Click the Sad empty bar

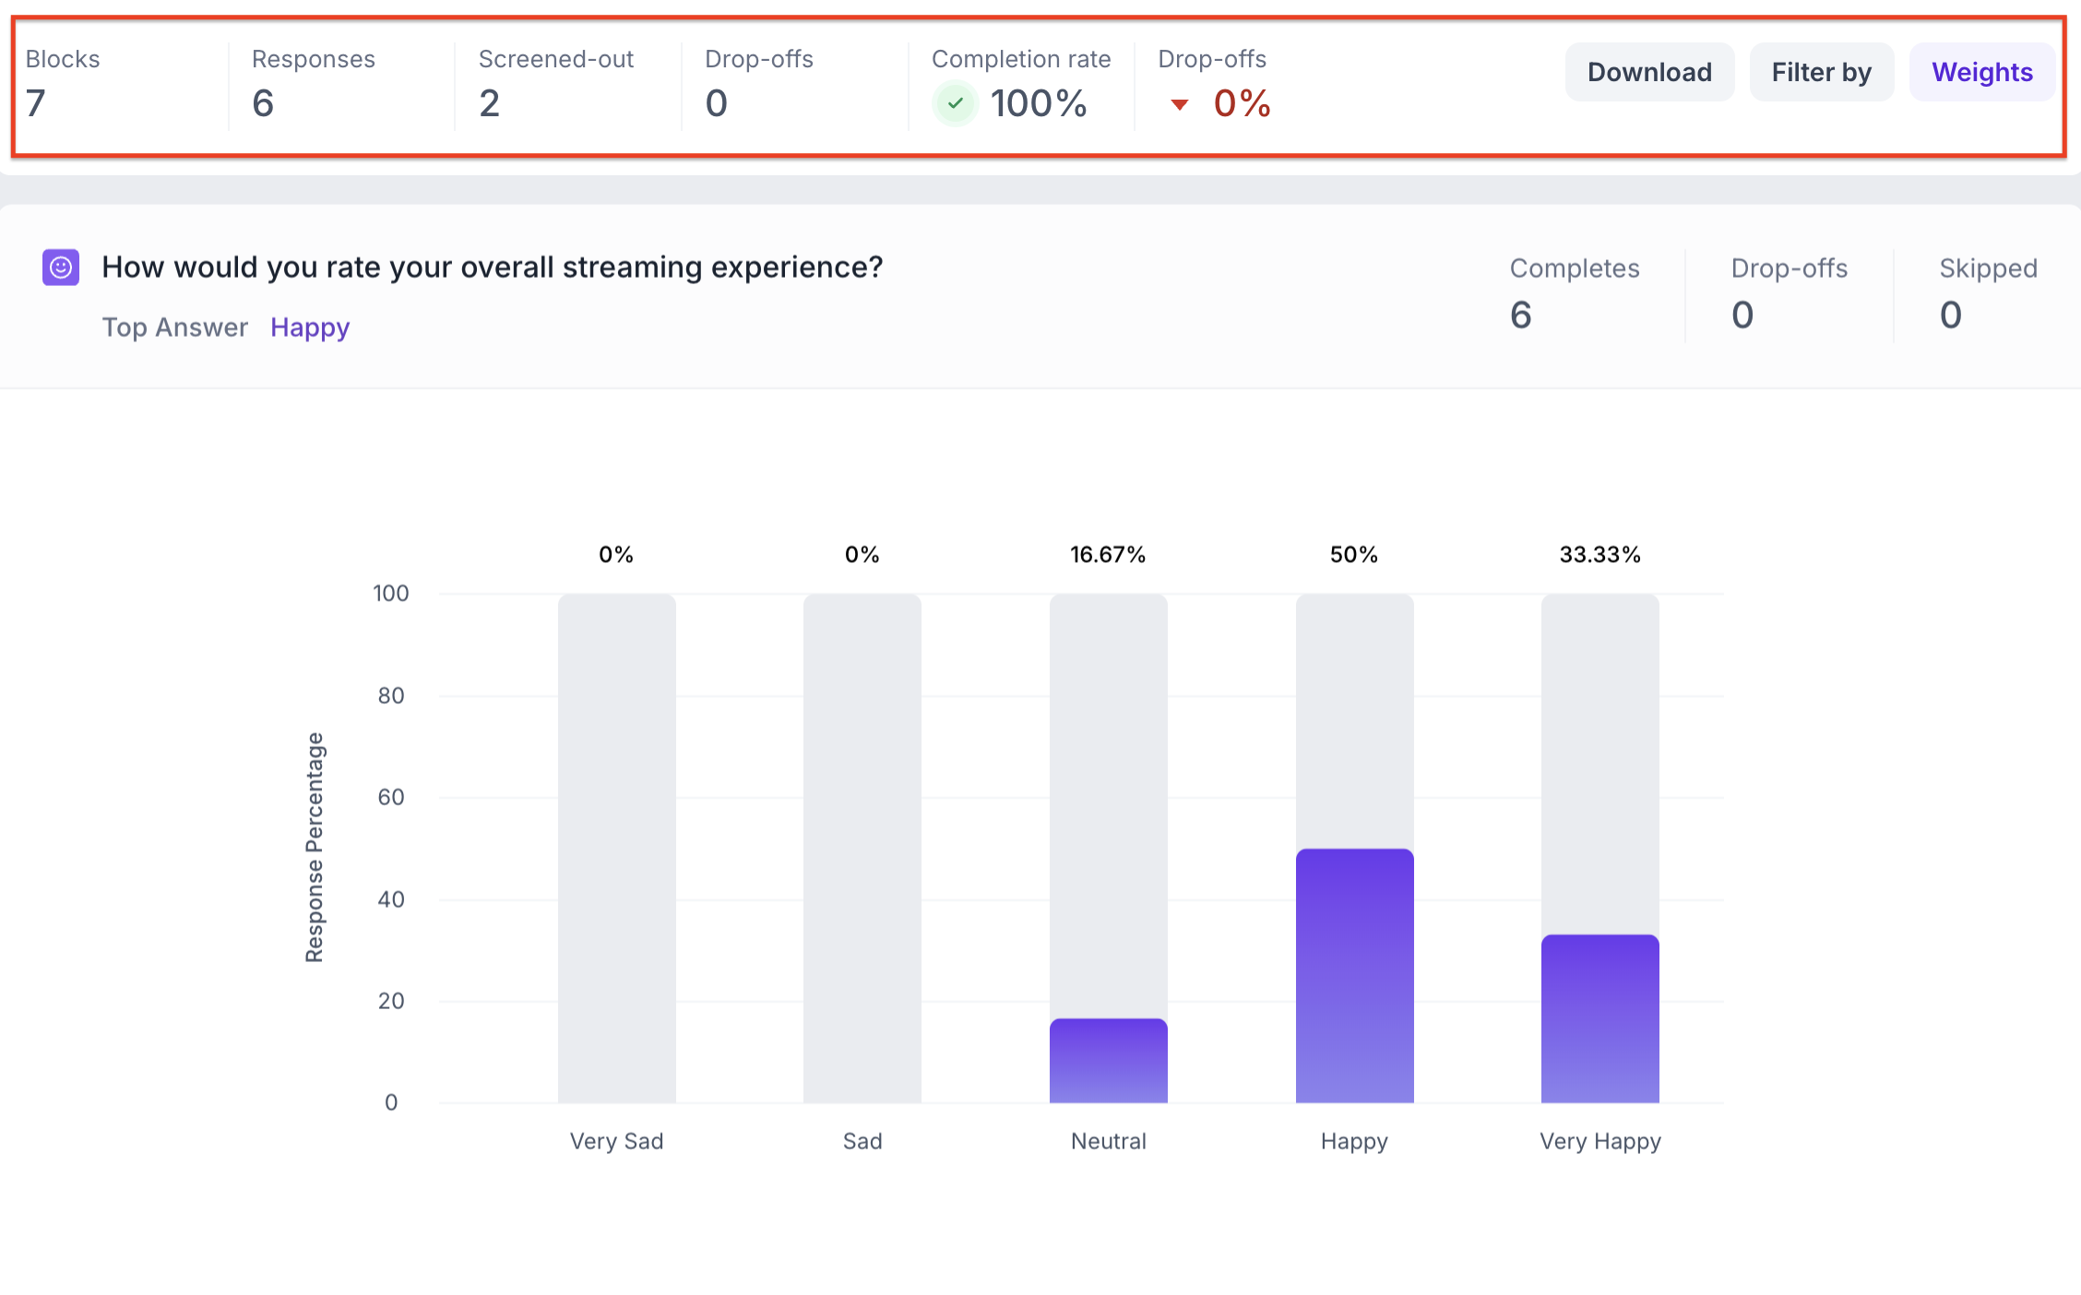point(862,847)
